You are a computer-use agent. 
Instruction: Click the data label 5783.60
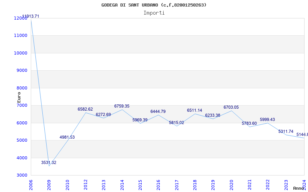coord(249,123)
